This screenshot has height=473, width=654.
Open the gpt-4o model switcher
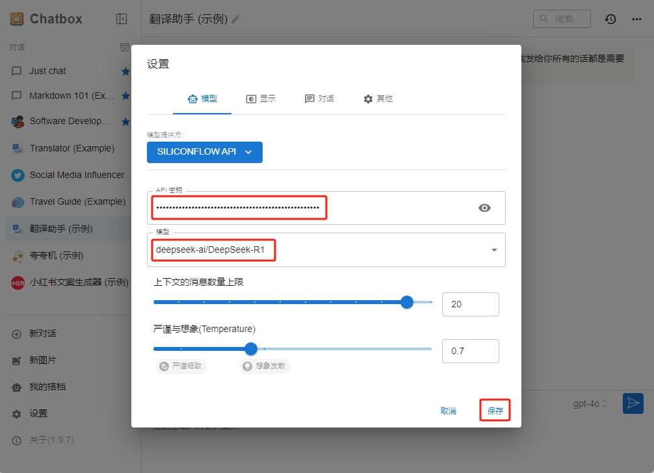click(x=589, y=403)
